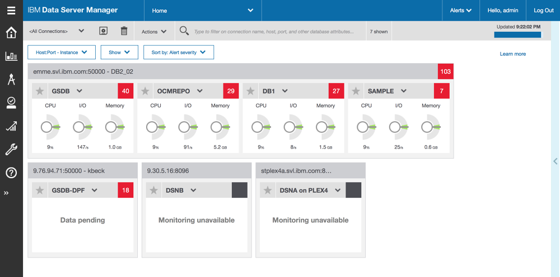
Task: Click the DB1 27 alerts badge
Action: [x=337, y=91]
